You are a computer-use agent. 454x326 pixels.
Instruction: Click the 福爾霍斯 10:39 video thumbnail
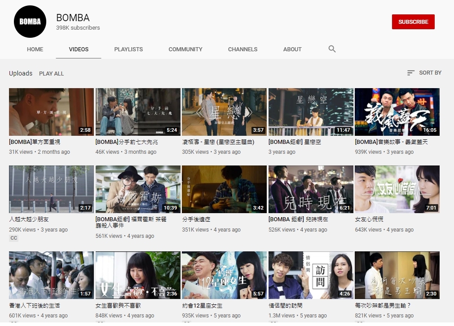tap(138, 189)
